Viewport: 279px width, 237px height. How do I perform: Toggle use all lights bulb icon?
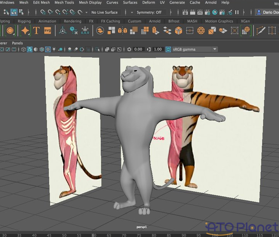coord(54,49)
